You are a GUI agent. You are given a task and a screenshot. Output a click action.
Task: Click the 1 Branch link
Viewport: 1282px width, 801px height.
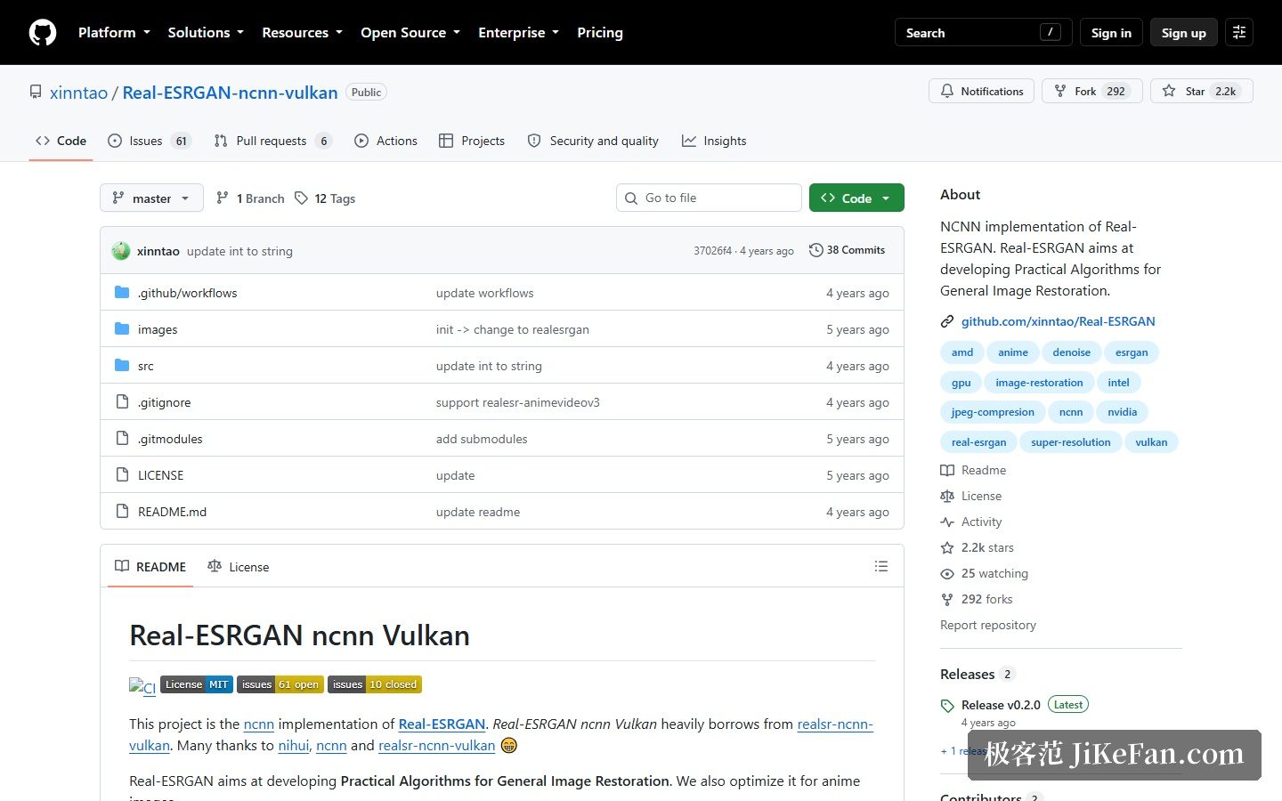(x=250, y=198)
